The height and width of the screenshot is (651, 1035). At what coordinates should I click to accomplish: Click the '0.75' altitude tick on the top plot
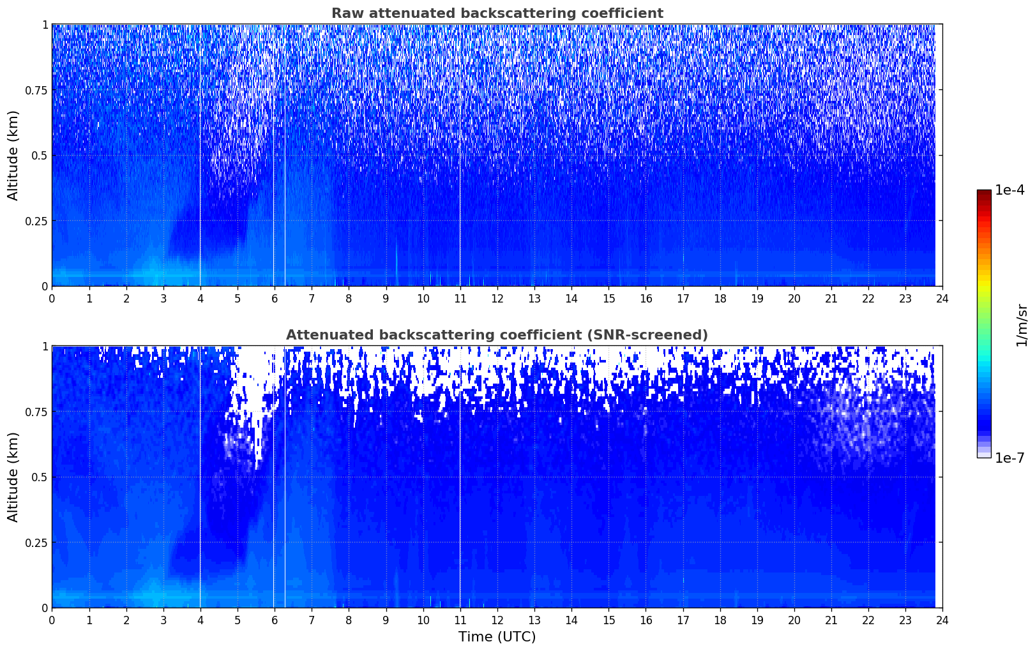[36, 90]
